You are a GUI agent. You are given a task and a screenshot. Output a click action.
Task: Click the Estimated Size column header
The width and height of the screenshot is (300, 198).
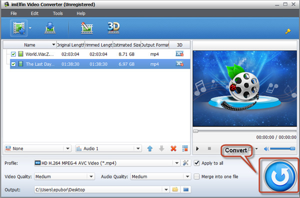pos(127,45)
